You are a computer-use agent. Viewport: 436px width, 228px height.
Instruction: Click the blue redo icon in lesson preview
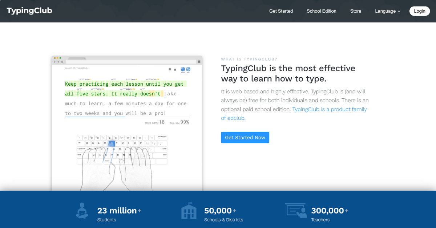click(x=188, y=69)
